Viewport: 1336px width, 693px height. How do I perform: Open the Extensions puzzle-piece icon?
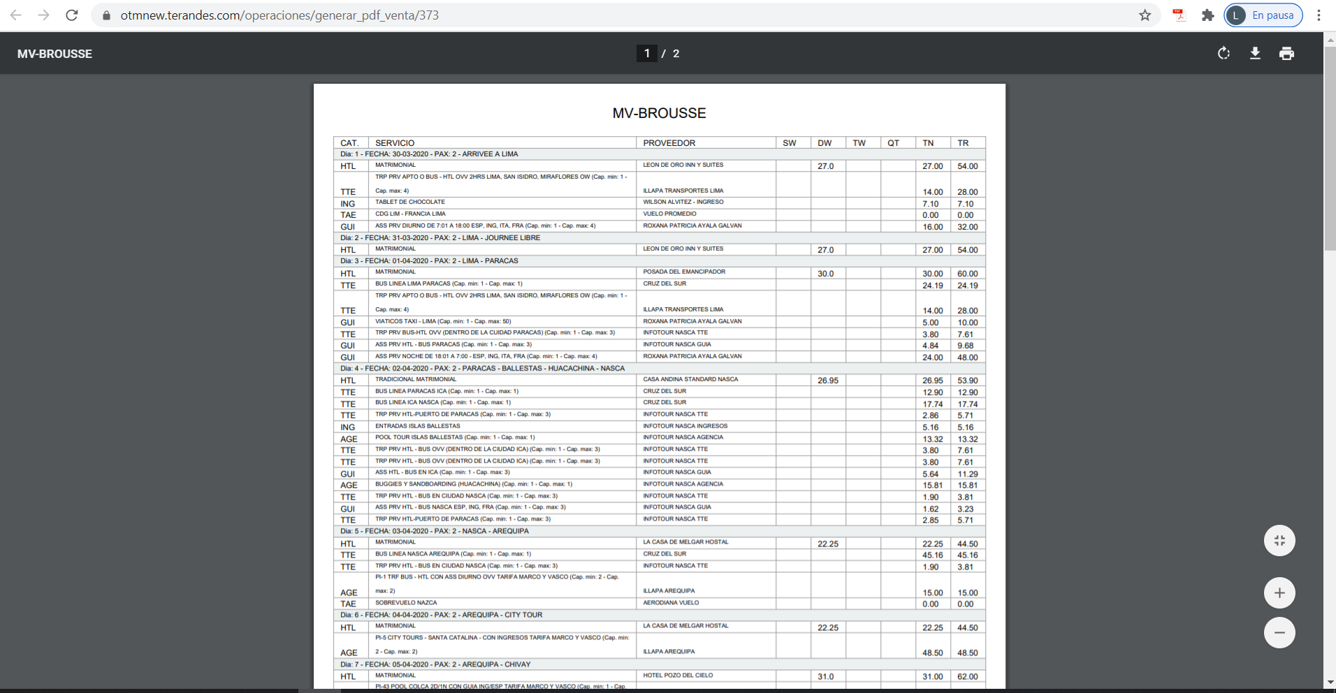[x=1207, y=15]
